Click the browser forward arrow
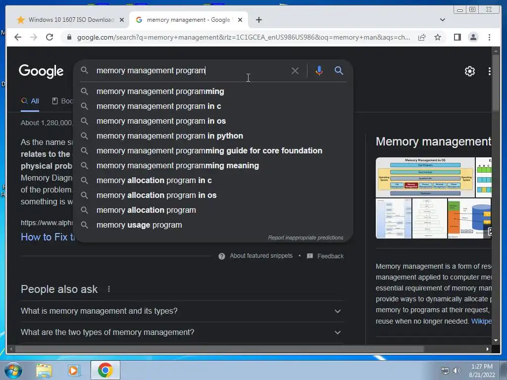This screenshot has height=380, width=507. [x=34, y=37]
